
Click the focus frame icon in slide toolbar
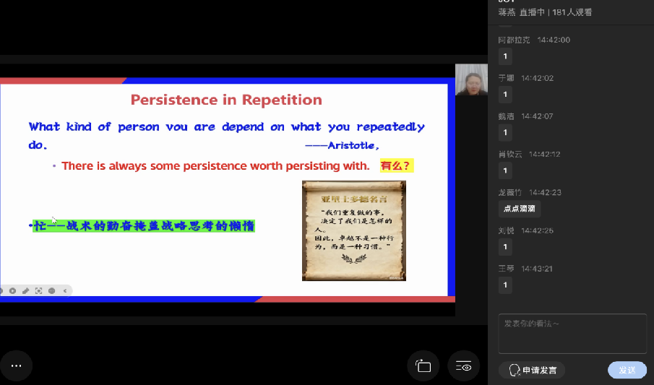click(38, 291)
